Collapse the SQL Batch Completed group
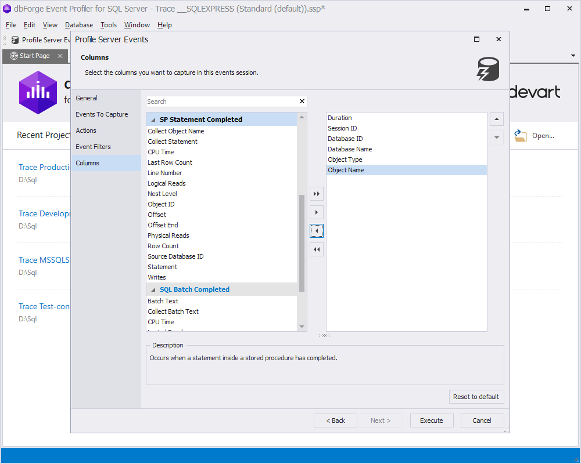This screenshot has width=581, height=464. 153,290
